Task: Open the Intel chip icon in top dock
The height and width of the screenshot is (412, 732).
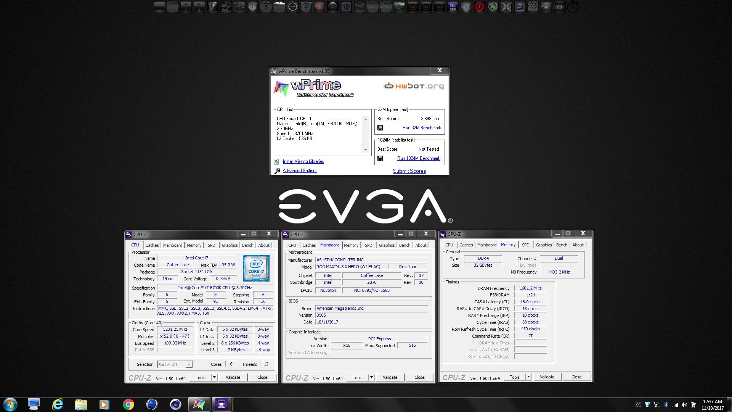Action: 519,7
